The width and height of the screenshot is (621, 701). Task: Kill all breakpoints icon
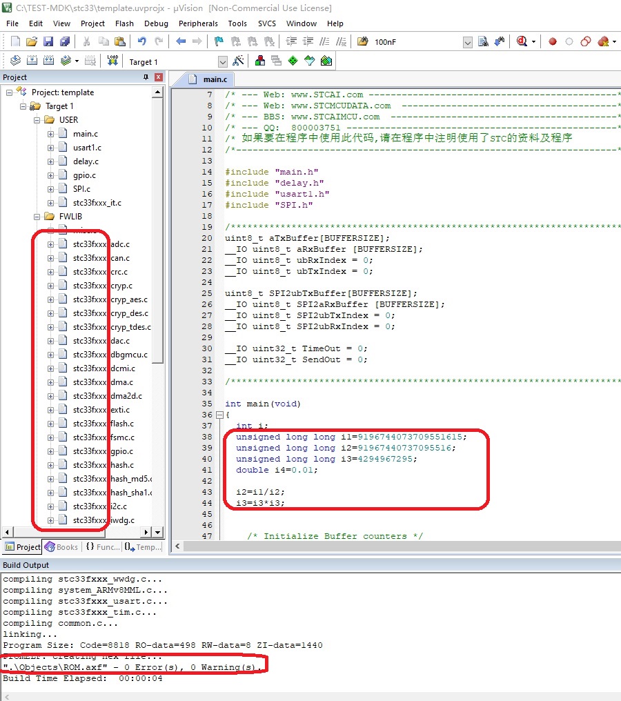pos(603,41)
